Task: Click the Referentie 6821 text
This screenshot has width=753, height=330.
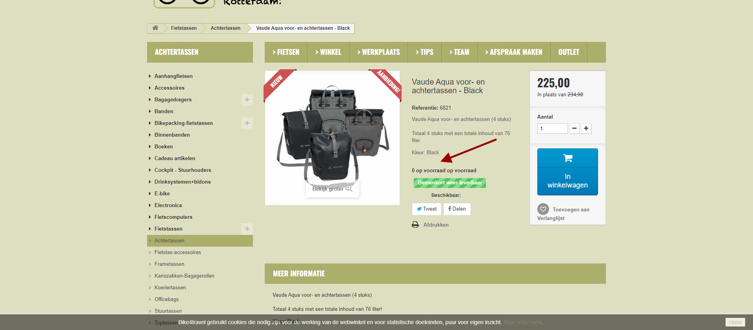Action: 431,108
